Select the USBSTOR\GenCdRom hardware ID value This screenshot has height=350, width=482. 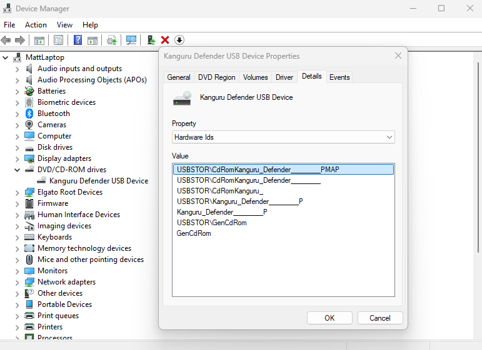tap(211, 223)
